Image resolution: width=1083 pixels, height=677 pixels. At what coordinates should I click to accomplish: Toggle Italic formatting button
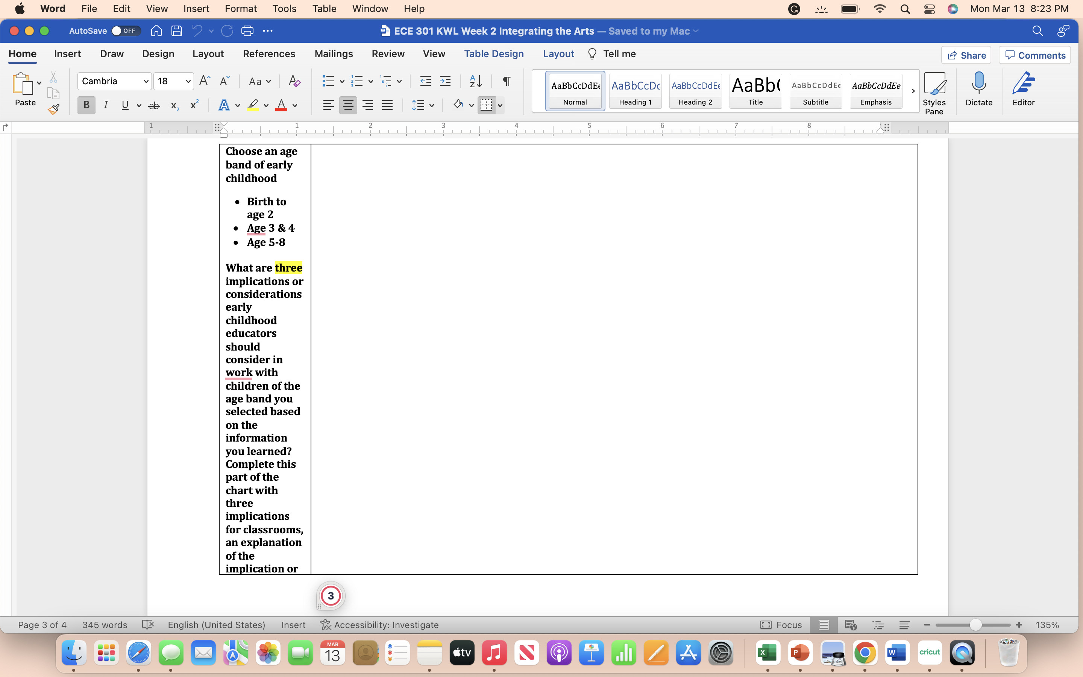click(x=106, y=106)
